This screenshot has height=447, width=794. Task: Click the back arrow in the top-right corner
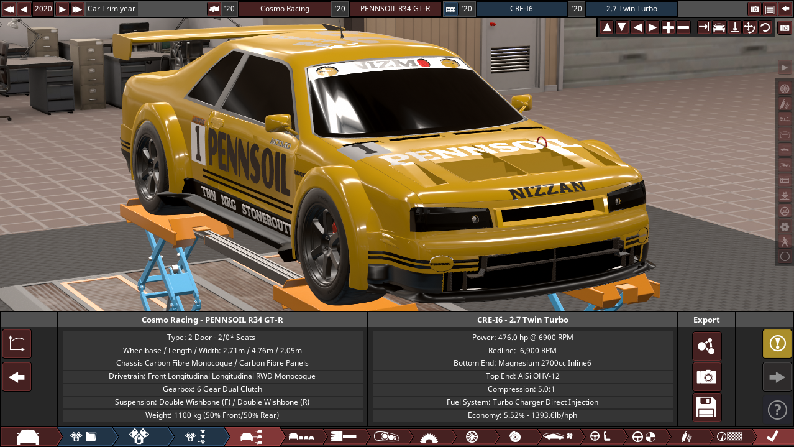[x=785, y=9]
